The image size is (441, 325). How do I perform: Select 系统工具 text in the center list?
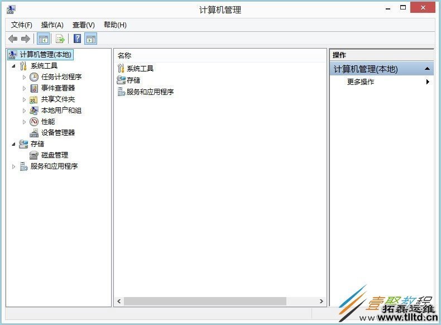coord(140,68)
